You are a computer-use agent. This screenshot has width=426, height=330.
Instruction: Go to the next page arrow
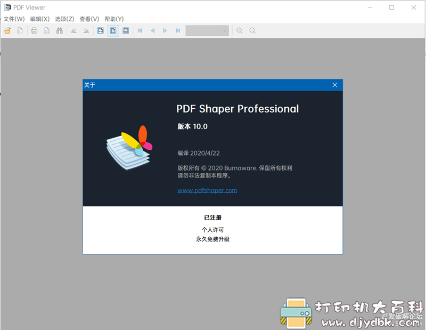coord(165,30)
